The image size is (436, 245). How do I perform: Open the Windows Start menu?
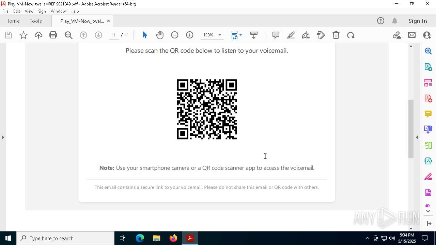click(8, 238)
